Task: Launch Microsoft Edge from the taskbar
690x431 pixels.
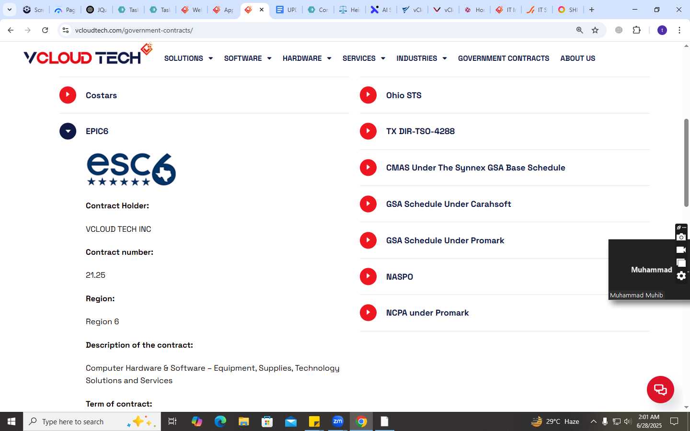Action: [x=220, y=421]
